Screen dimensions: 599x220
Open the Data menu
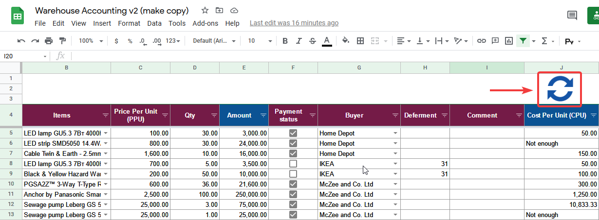[x=154, y=23]
